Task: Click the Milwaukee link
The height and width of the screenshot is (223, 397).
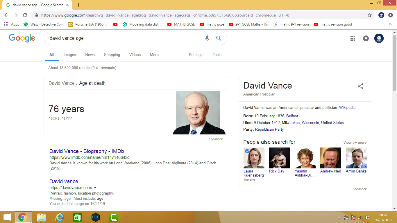Action: pyautogui.click(x=291, y=123)
